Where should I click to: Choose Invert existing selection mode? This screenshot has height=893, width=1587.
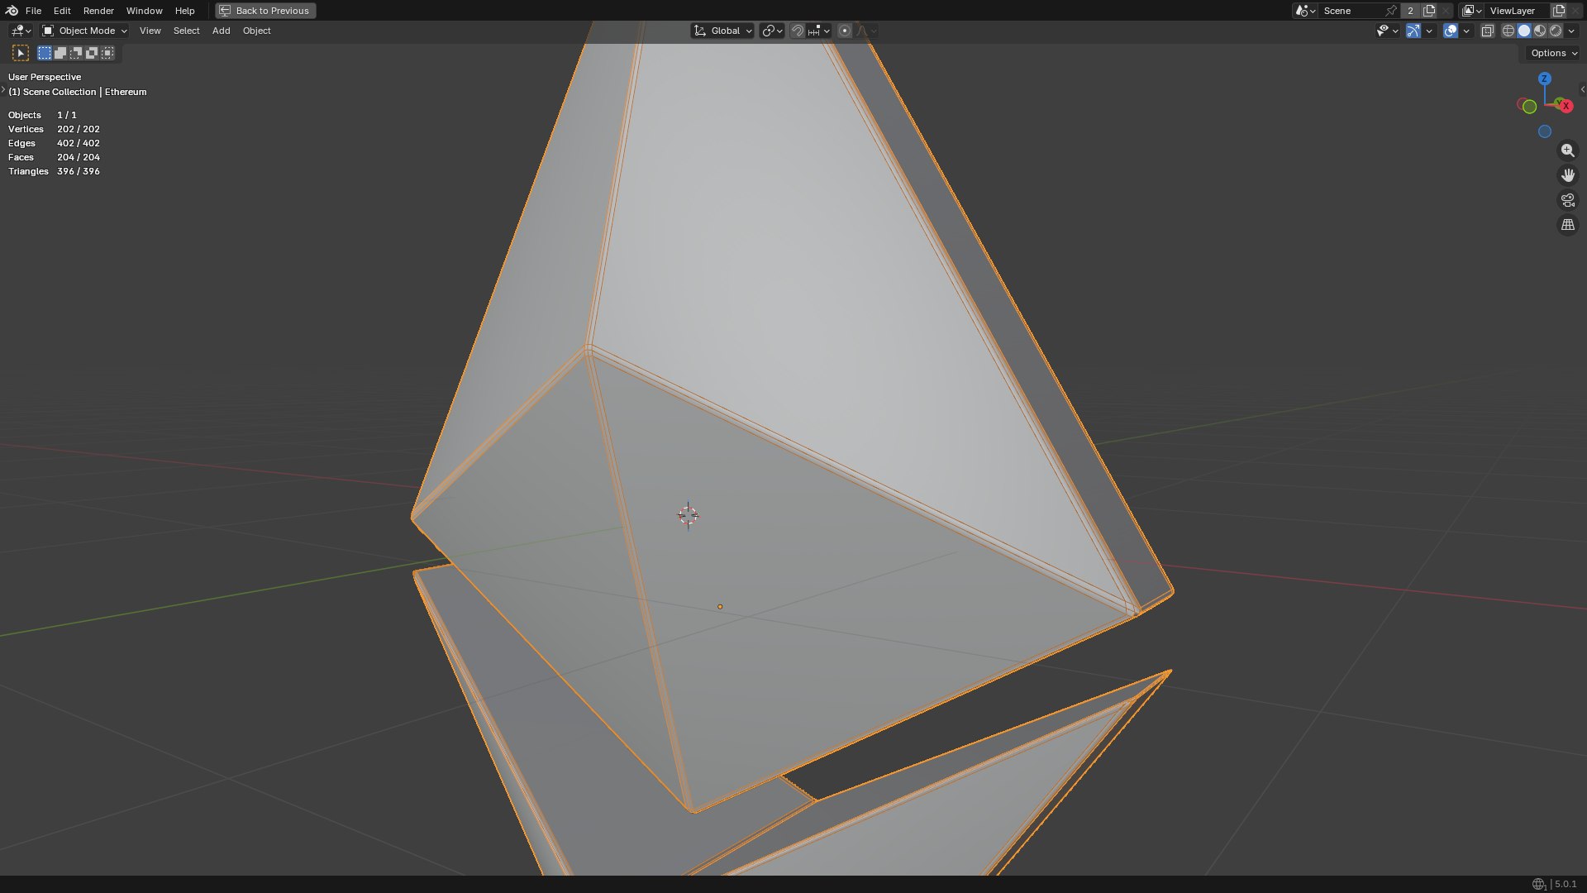(92, 53)
